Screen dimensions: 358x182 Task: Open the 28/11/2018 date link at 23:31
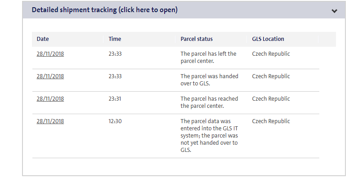pos(50,98)
